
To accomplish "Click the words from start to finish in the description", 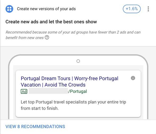I will click(40, 108).
